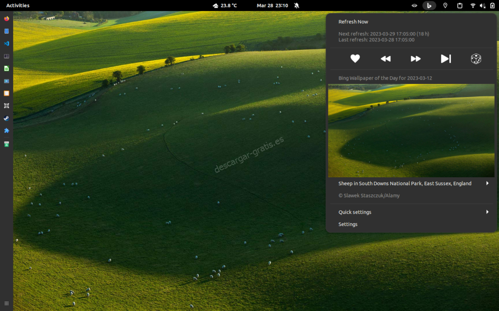The image size is (499, 311).
Task: Click the Wi-Fi status icon
Action: coord(473,5)
